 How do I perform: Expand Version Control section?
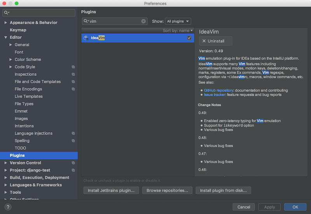click(6, 163)
